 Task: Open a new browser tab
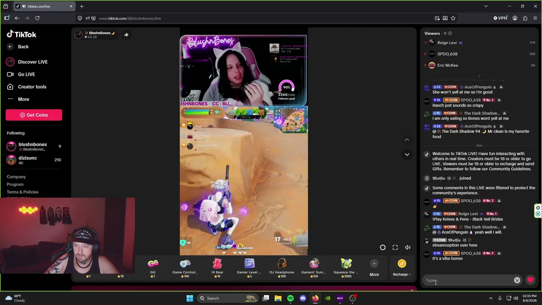(82, 6)
